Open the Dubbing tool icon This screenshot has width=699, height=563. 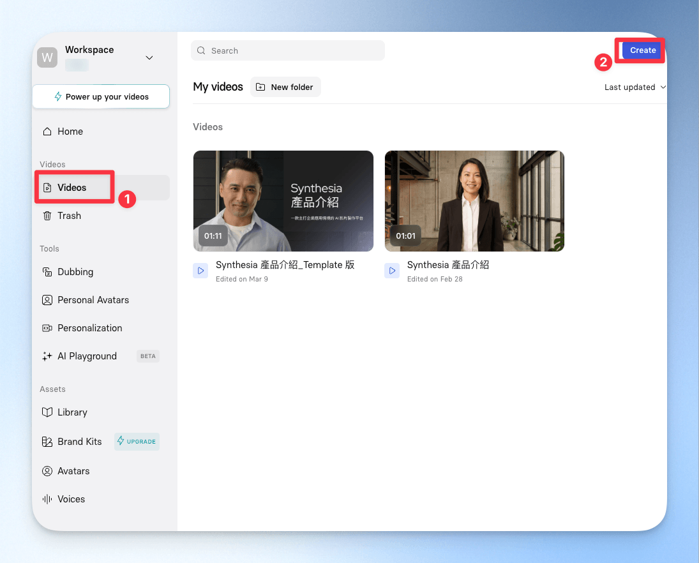coord(47,272)
